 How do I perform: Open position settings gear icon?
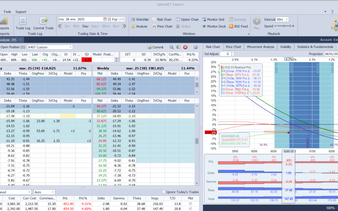[x=196, y=47]
